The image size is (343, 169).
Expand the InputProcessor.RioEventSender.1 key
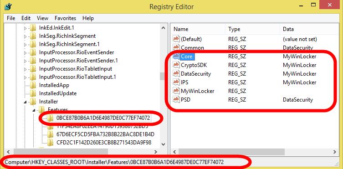[25, 61]
